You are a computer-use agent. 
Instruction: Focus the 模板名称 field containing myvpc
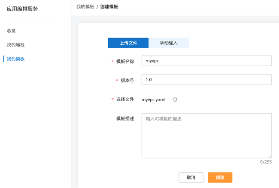pyautogui.click(x=206, y=61)
